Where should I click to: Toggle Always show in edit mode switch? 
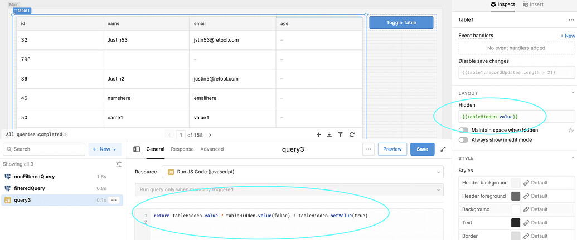pyautogui.click(x=463, y=140)
